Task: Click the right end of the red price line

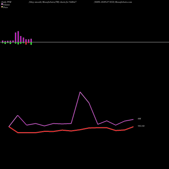Action: tap(133, 127)
